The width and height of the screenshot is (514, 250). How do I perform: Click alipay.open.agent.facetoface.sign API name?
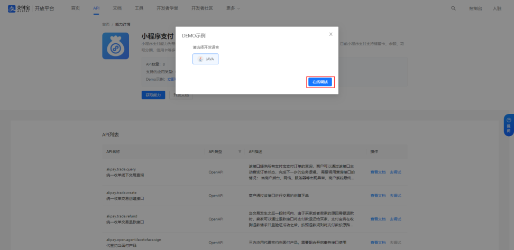[134, 239]
